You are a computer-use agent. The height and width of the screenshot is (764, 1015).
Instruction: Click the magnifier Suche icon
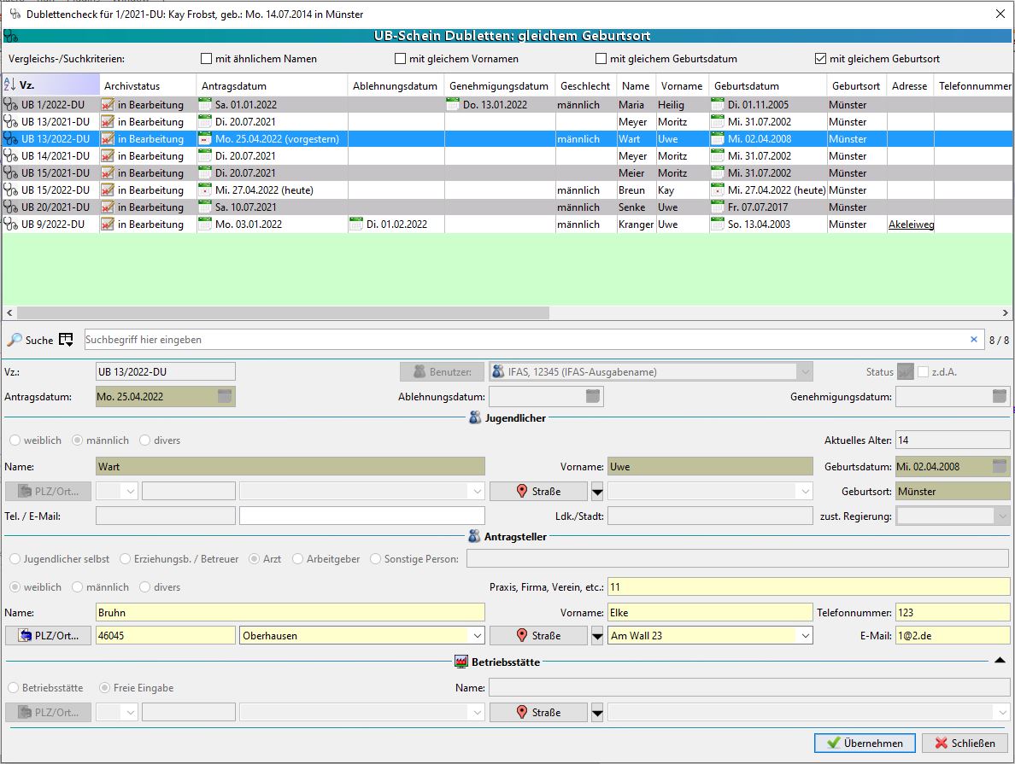click(14, 340)
